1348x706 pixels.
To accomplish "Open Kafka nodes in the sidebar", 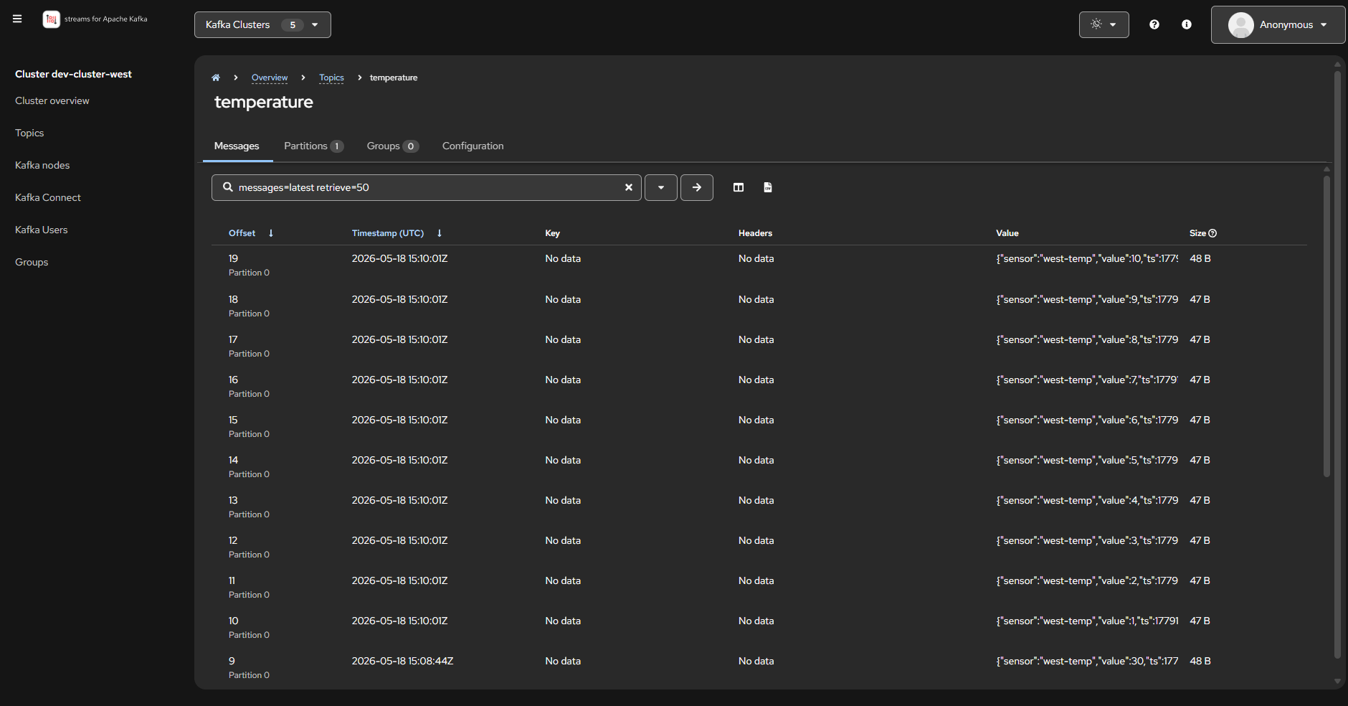I will tap(42, 165).
